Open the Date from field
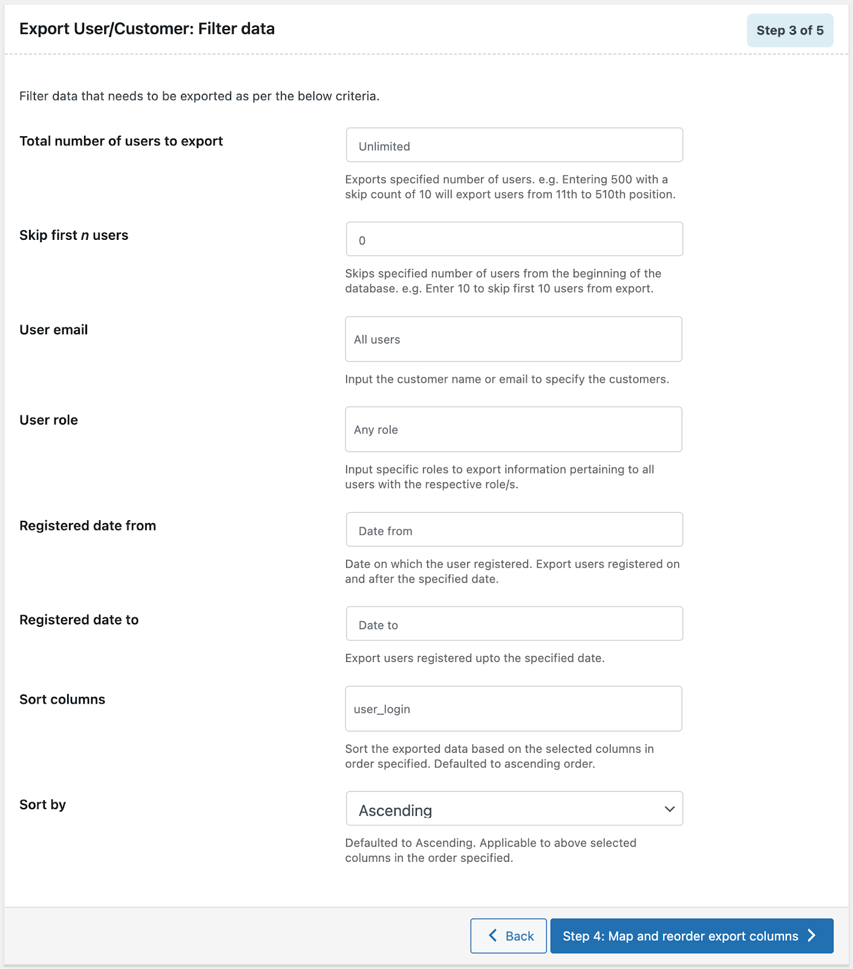Viewport: 853px width, 969px height. [x=514, y=530]
